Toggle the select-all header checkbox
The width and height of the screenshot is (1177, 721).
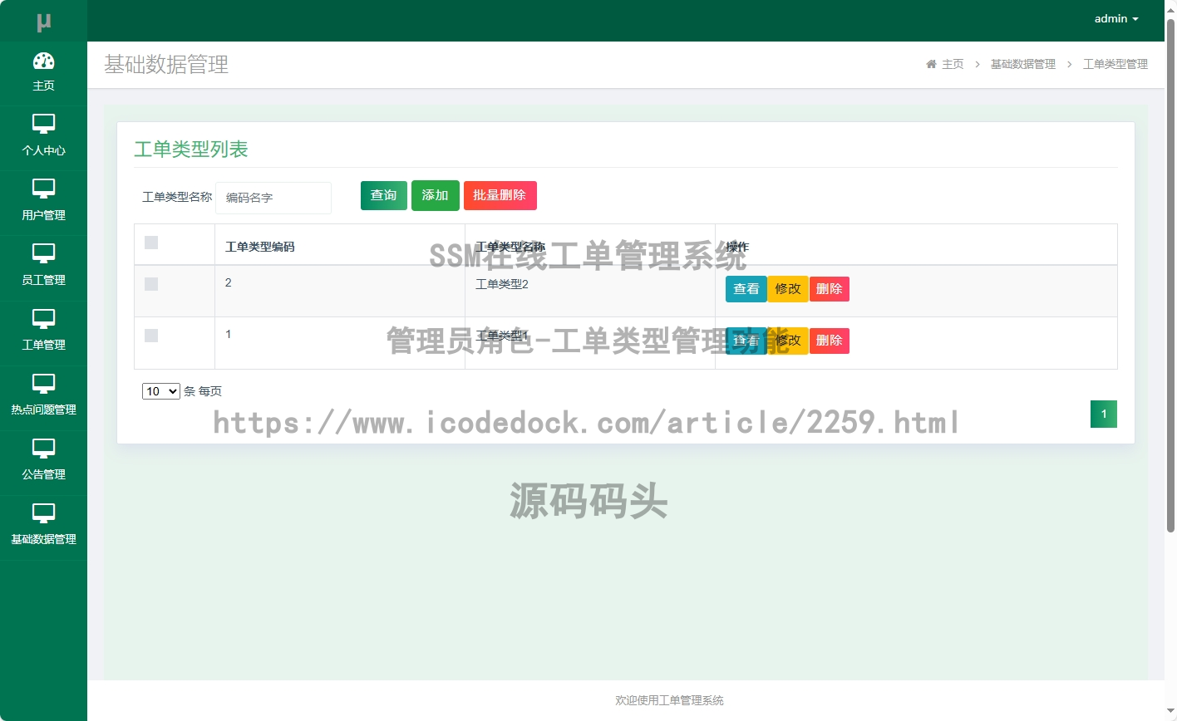(x=151, y=243)
